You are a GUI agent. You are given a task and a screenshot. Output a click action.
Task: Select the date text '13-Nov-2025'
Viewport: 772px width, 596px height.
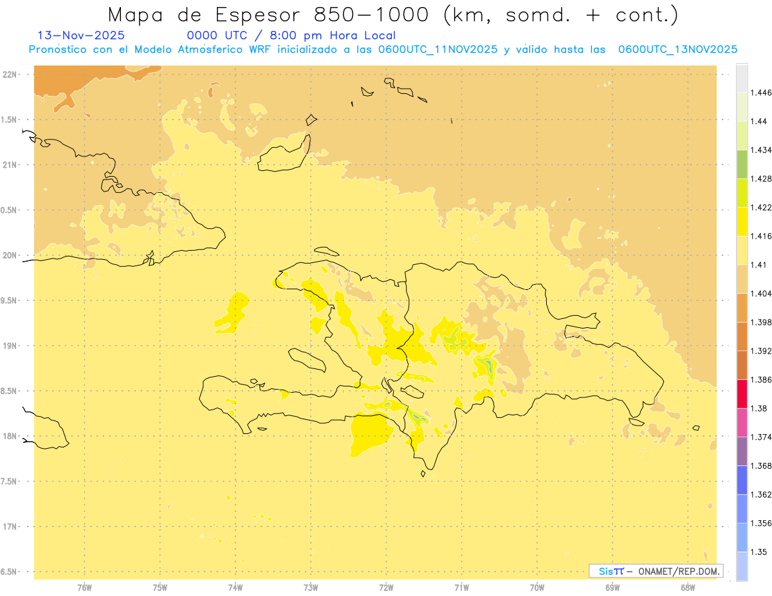point(81,35)
